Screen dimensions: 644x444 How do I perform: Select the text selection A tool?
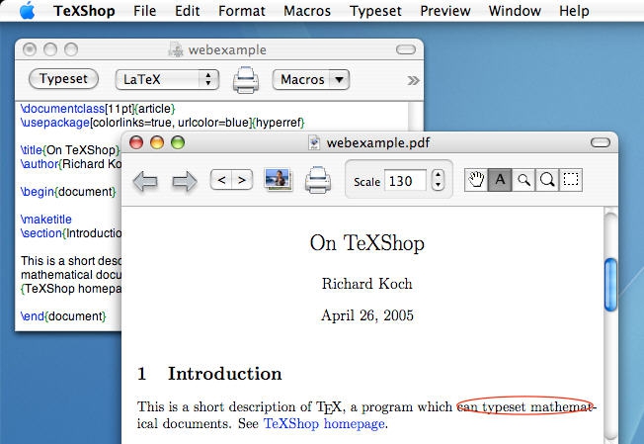tap(500, 180)
